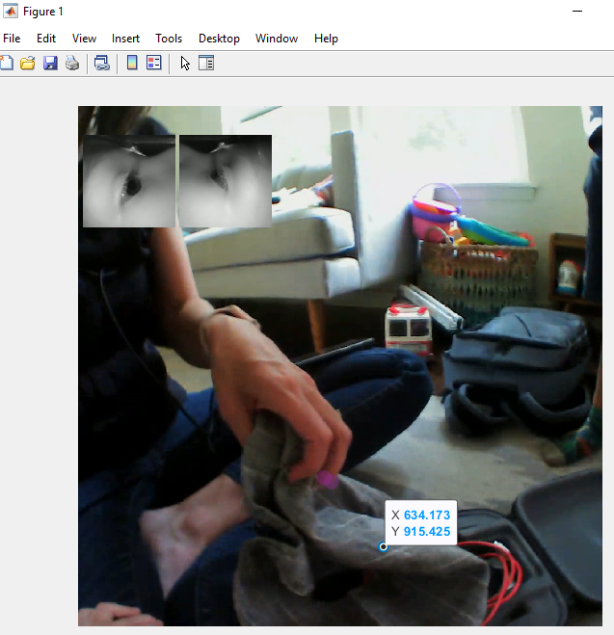
Task: Print the figure using the printer icon
Action: 72,64
